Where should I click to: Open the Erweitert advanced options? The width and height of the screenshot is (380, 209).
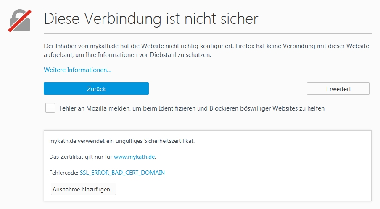point(338,89)
